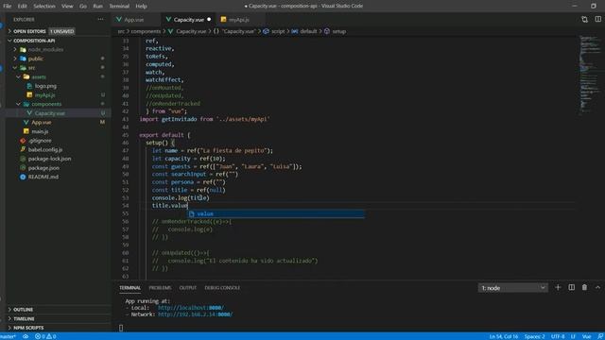This screenshot has width=605, height=340.
Task: Click the image icon beside logo.png
Action: pos(29,86)
